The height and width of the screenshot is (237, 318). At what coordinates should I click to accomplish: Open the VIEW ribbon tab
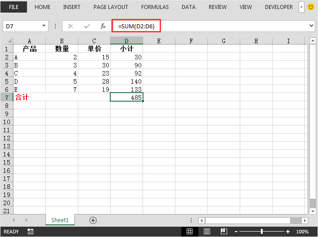click(246, 7)
